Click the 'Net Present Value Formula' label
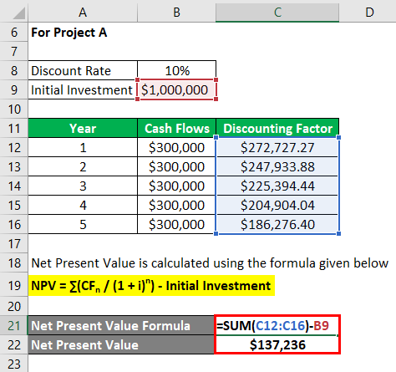 pos(121,325)
